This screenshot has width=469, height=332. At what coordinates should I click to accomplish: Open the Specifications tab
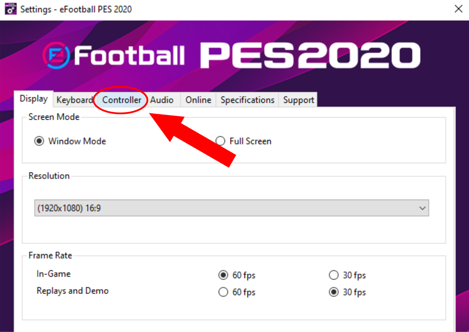[x=247, y=100]
